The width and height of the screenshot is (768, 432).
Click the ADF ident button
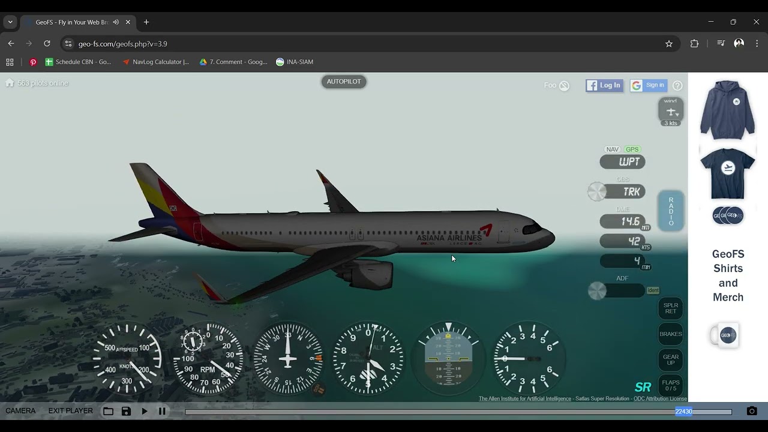pyautogui.click(x=653, y=290)
